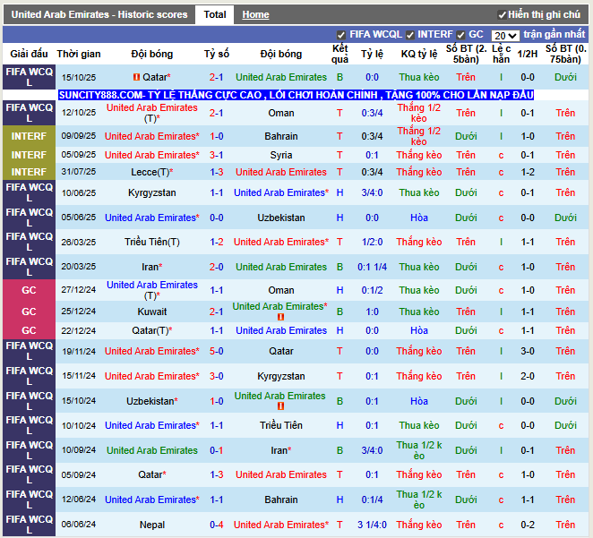Open Bahrain team on 12/06/24 row
Screen dimensions: 593x538
click(x=281, y=500)
